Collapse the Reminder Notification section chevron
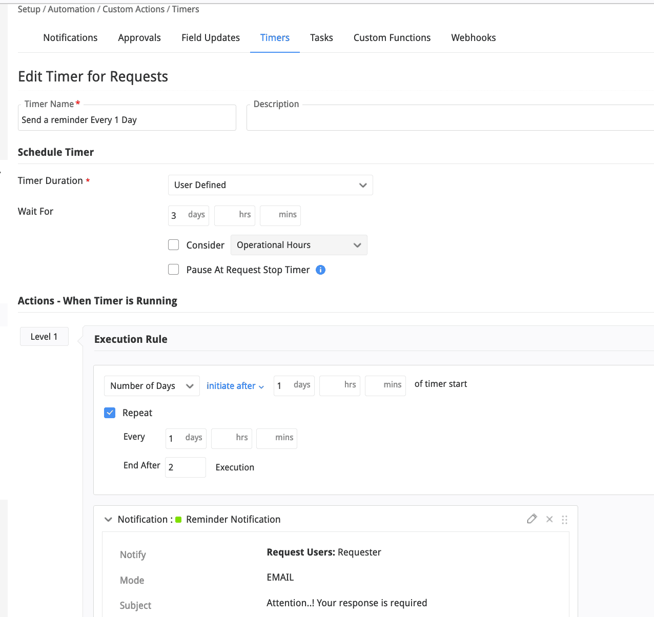The height and width of the screenshot is (617, 654). (108, 520)
